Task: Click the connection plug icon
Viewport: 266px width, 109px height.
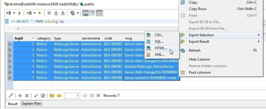Action: tap(72, 13)
